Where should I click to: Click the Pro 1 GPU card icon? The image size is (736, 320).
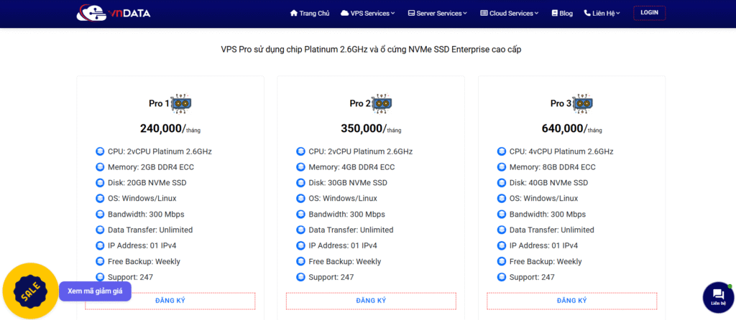[x=183, y=103]
